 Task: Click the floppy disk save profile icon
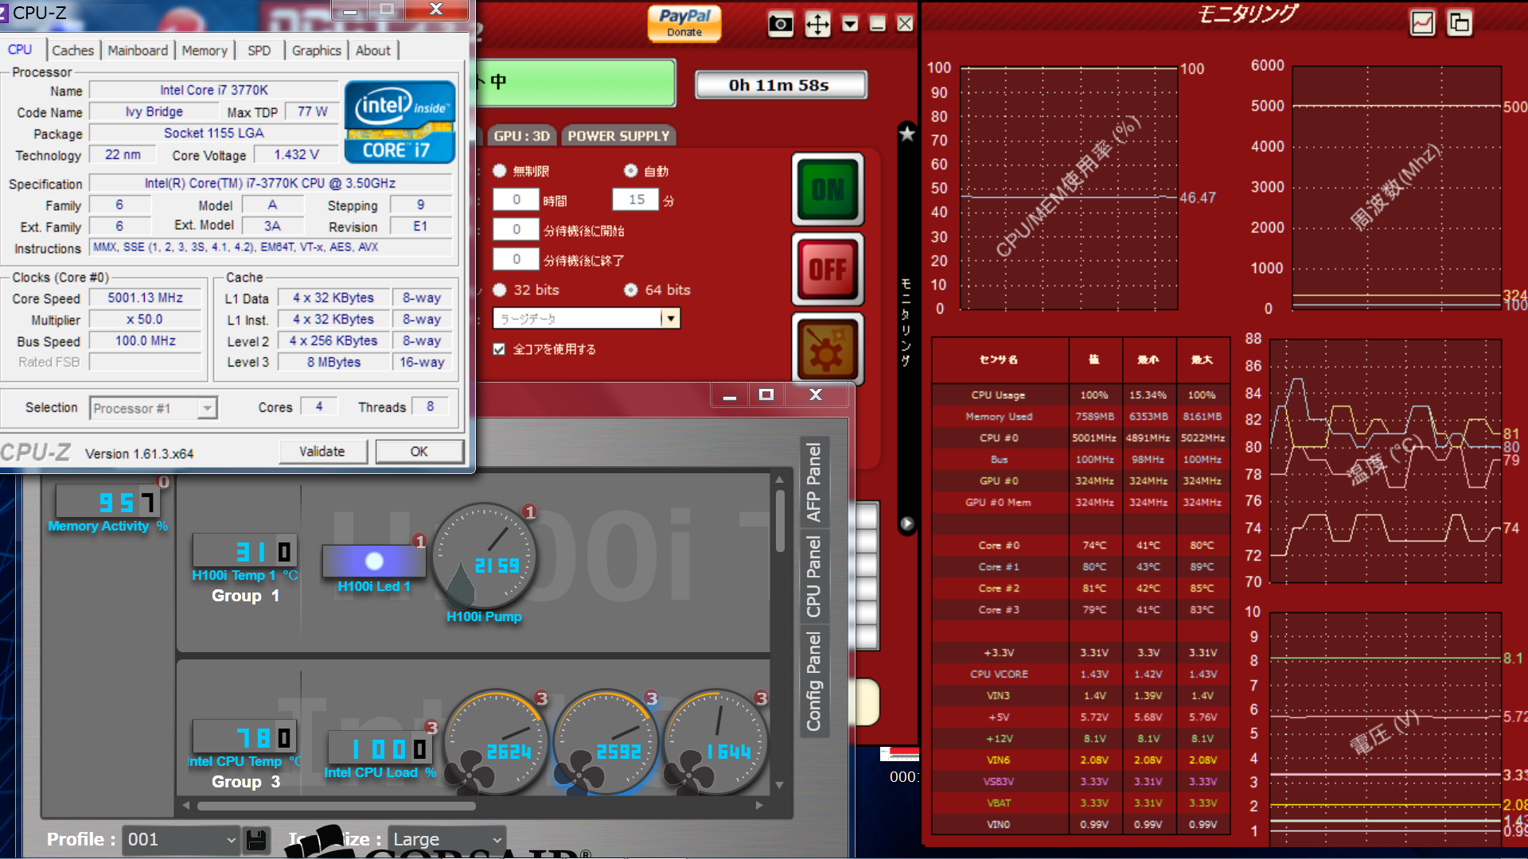256,840
